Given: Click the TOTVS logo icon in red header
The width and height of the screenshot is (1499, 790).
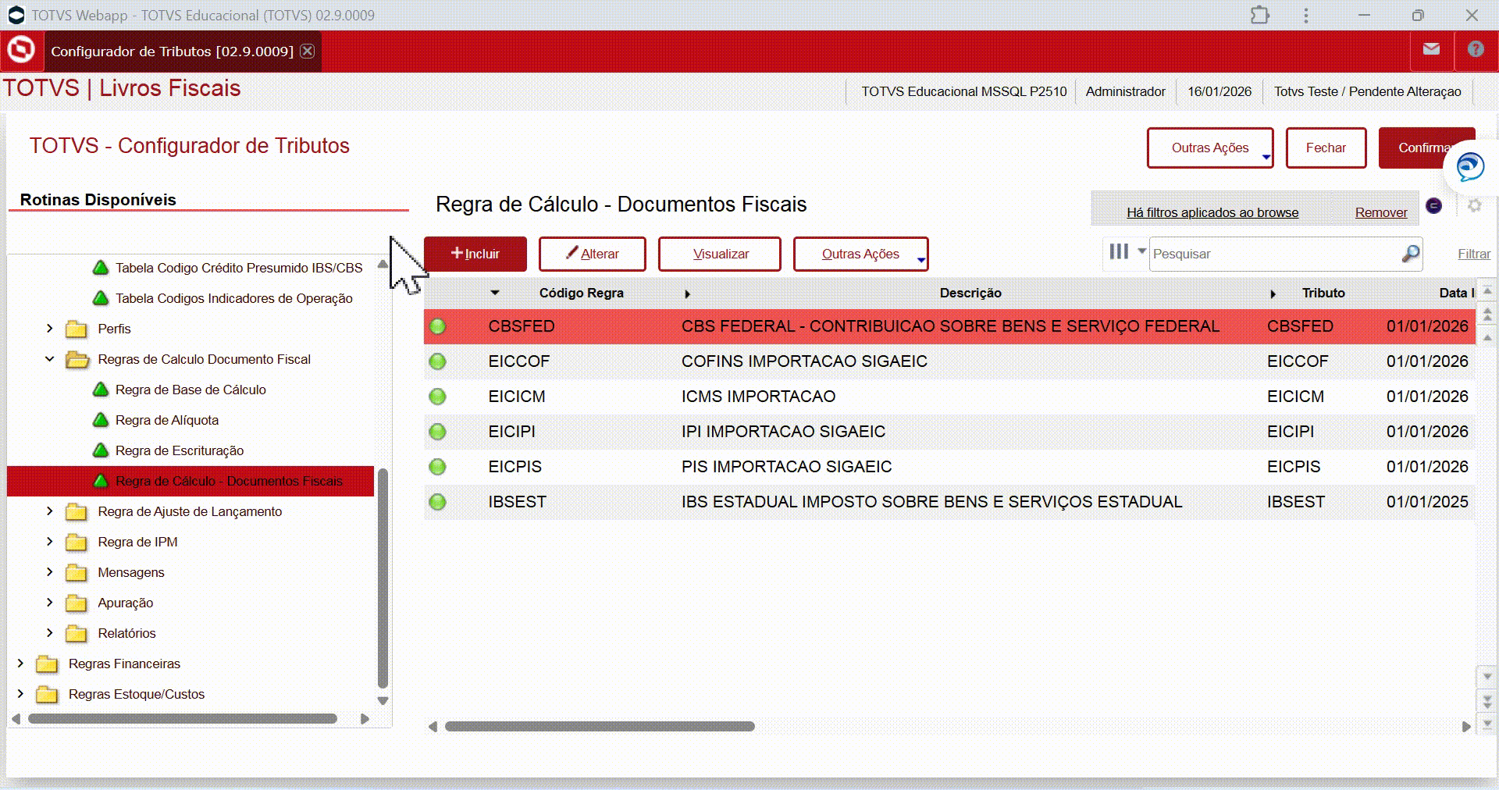Looking at the screenshot, I should (x=21, y=51).
